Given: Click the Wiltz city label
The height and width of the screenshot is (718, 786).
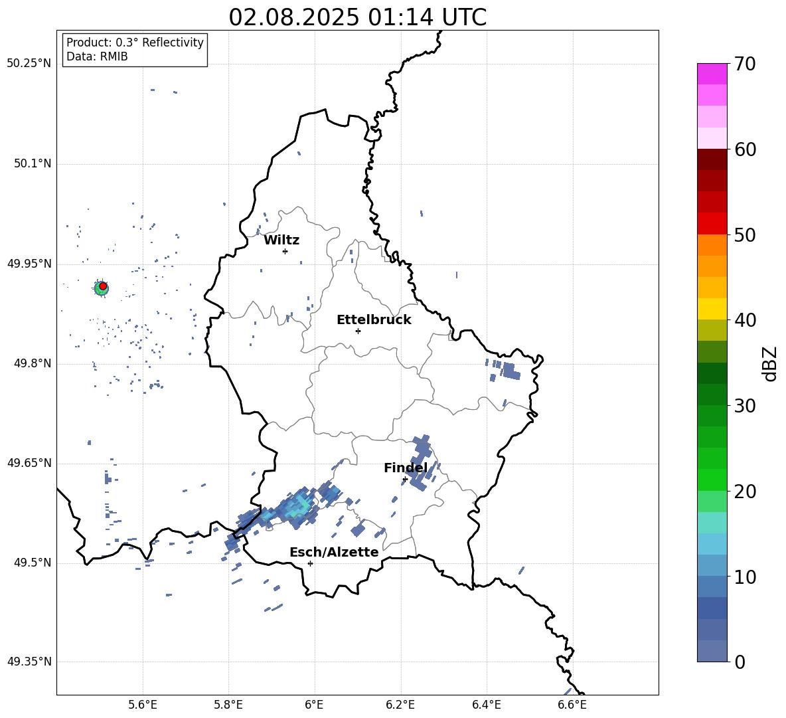Looking at the screenshot, I should pos(281,240).
